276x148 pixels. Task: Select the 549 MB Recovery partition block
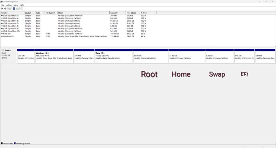pos(265,56)
